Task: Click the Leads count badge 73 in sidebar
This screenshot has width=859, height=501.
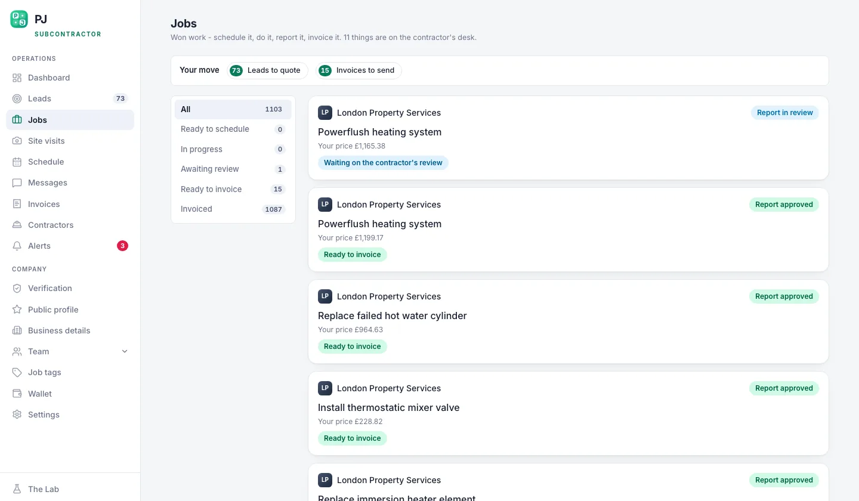Action: pyautogui.click(x=120, y=98)
